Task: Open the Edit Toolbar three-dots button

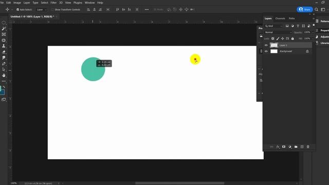Action: pyautogui.click(x=4, y=81)
